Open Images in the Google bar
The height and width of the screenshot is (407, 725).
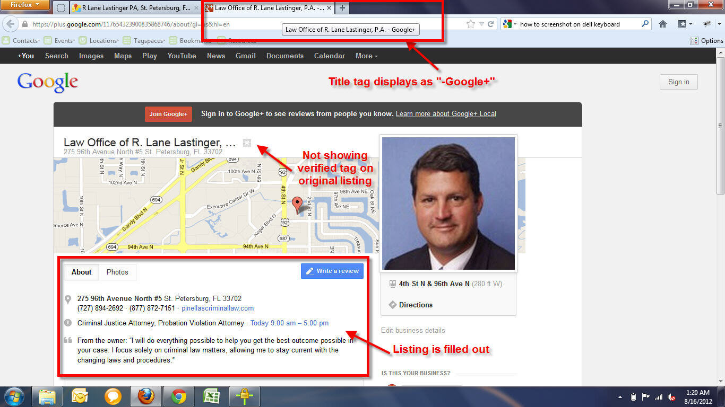(91, 56)
